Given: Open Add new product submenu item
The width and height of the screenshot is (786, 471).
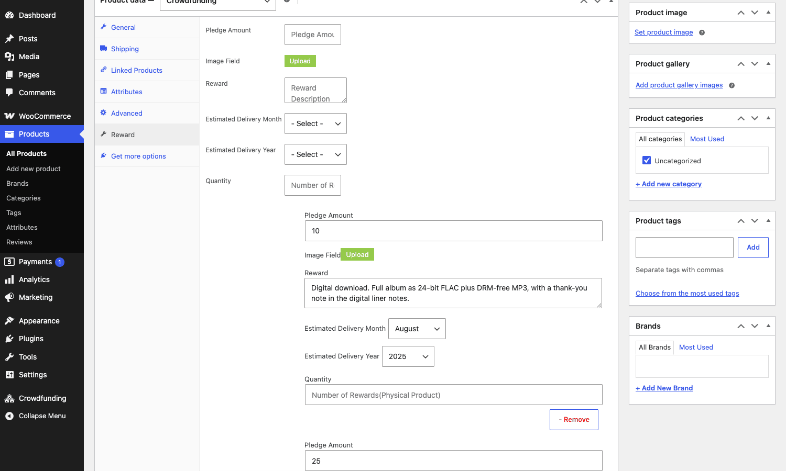Looking at the screenshot, I should click(x=34, y=169).
